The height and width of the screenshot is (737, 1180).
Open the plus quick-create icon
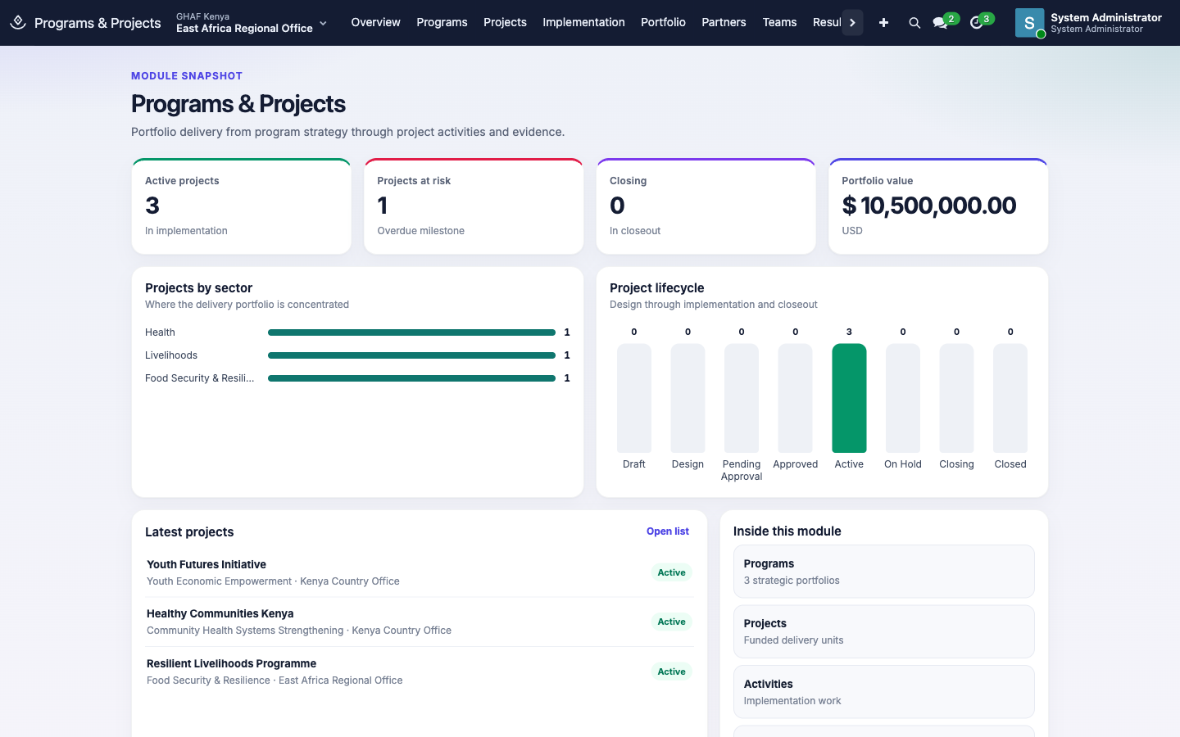(x=883, y=23)
